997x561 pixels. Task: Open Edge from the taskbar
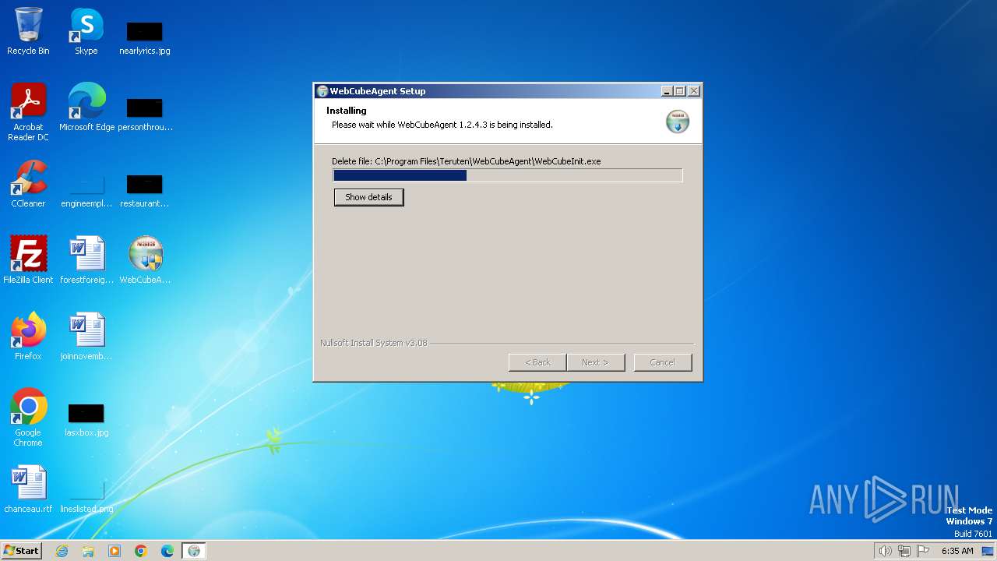coord(167,551)
